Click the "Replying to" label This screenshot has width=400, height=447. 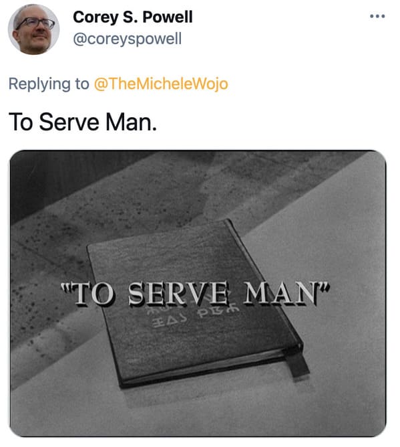coord(49,84)
